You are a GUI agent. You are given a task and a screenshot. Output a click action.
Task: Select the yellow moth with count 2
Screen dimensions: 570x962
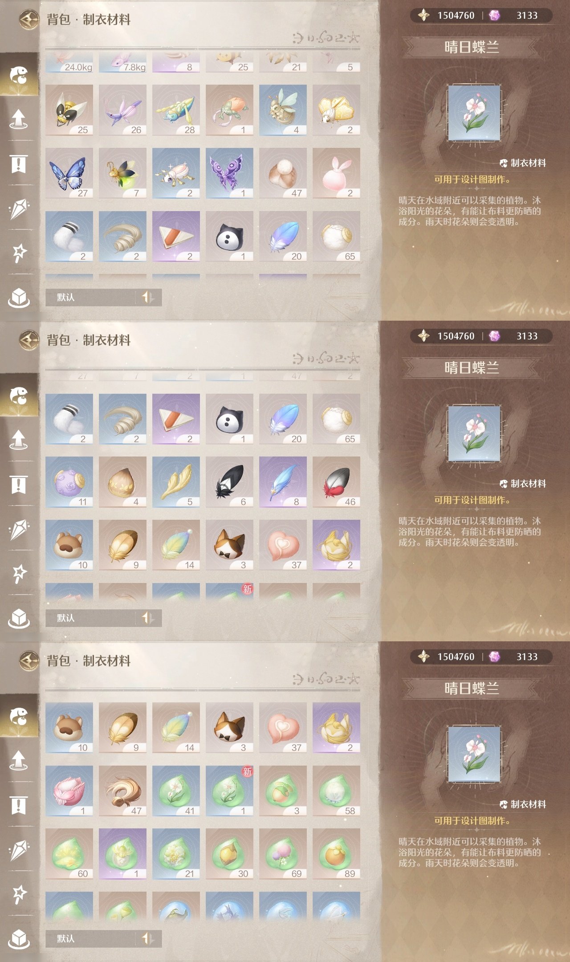click(x=336, y=110)
